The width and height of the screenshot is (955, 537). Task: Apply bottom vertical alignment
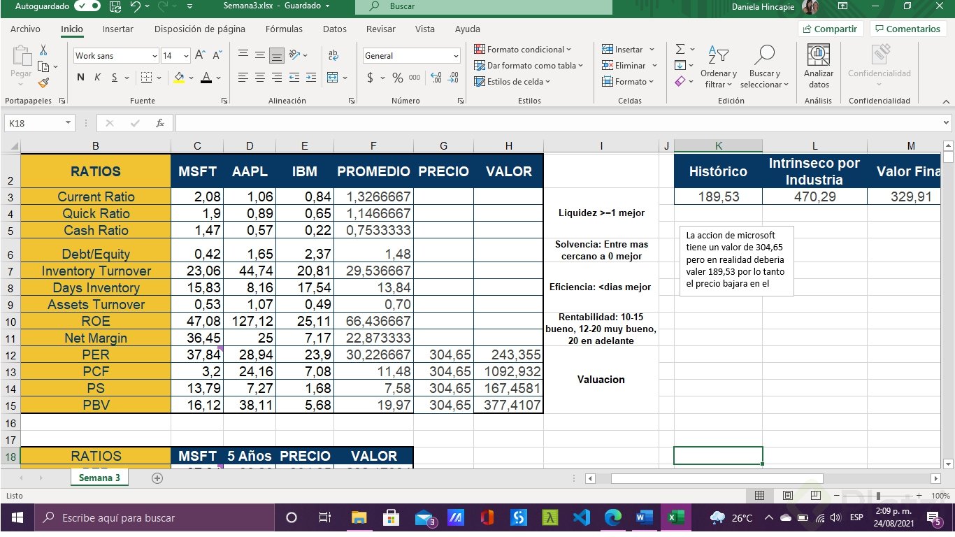277,55
